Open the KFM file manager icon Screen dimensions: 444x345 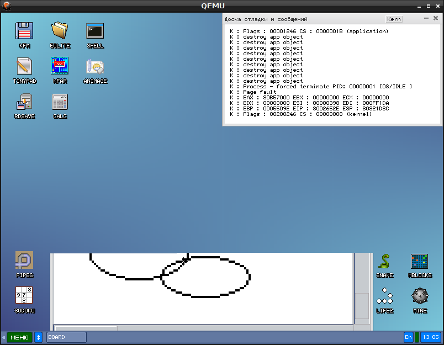click(x=24, y=31)
